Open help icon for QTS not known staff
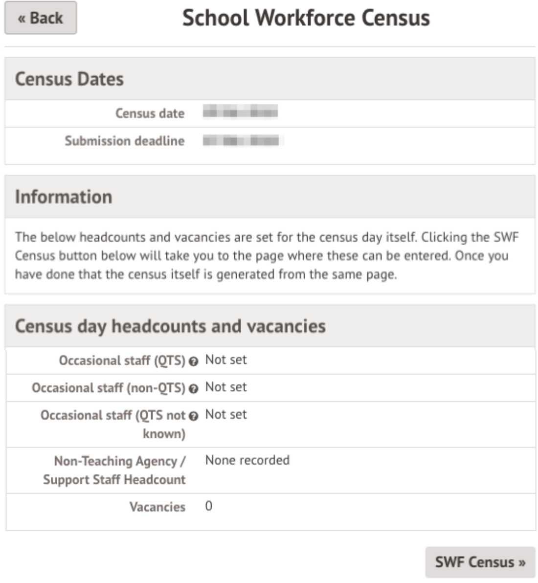This screenshot has width=538, height=583. coord(193,417)
